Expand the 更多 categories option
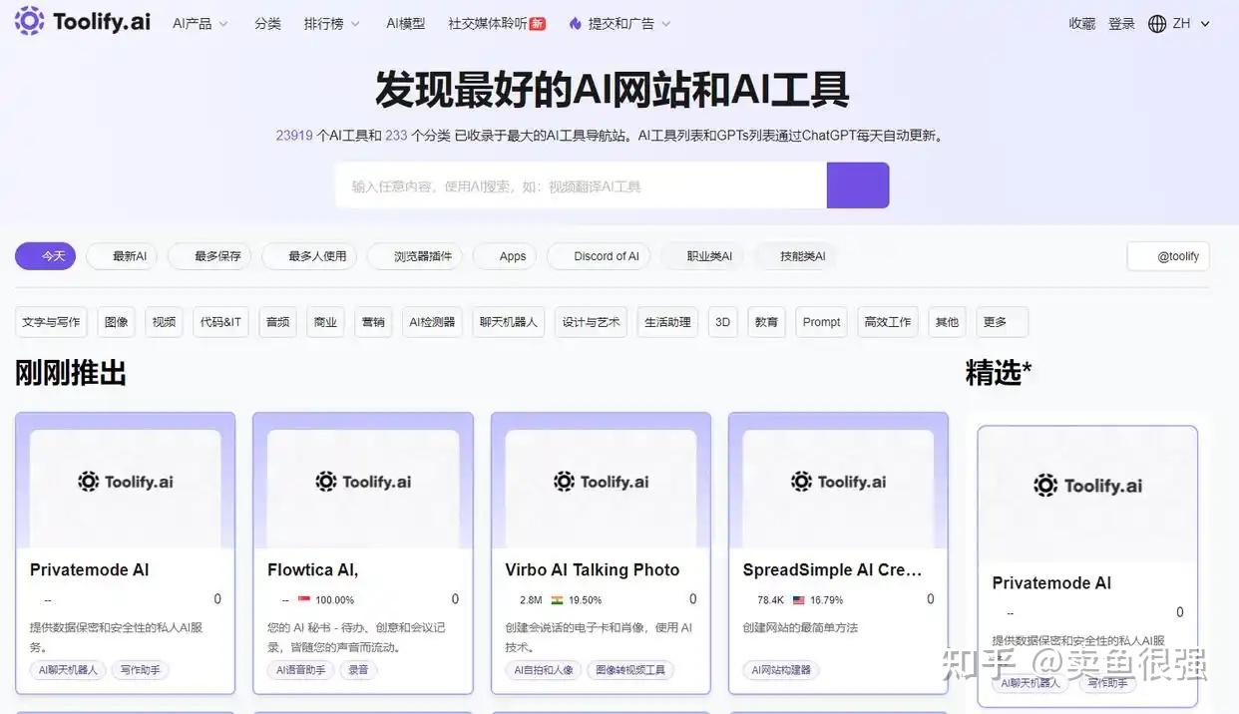Screen dimensions: 1239x714 pos(1002,322)
